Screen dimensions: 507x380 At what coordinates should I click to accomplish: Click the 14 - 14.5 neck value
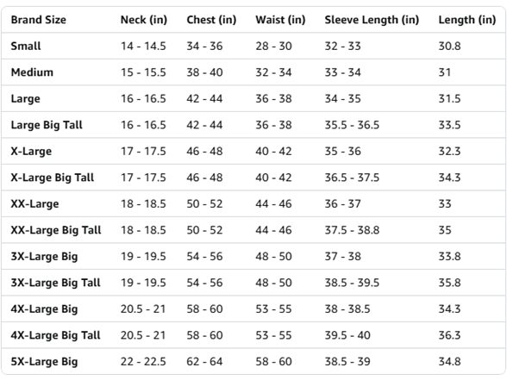(143, 46)
